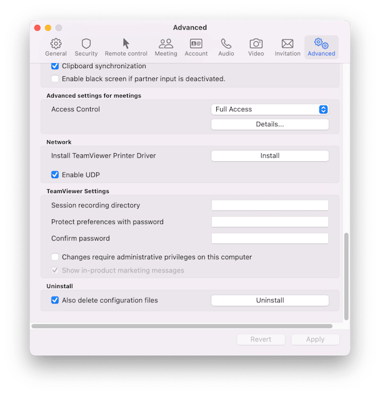Open the Access Control Full Access dropdown
The image size is (380, 395).
click(270, 109)
